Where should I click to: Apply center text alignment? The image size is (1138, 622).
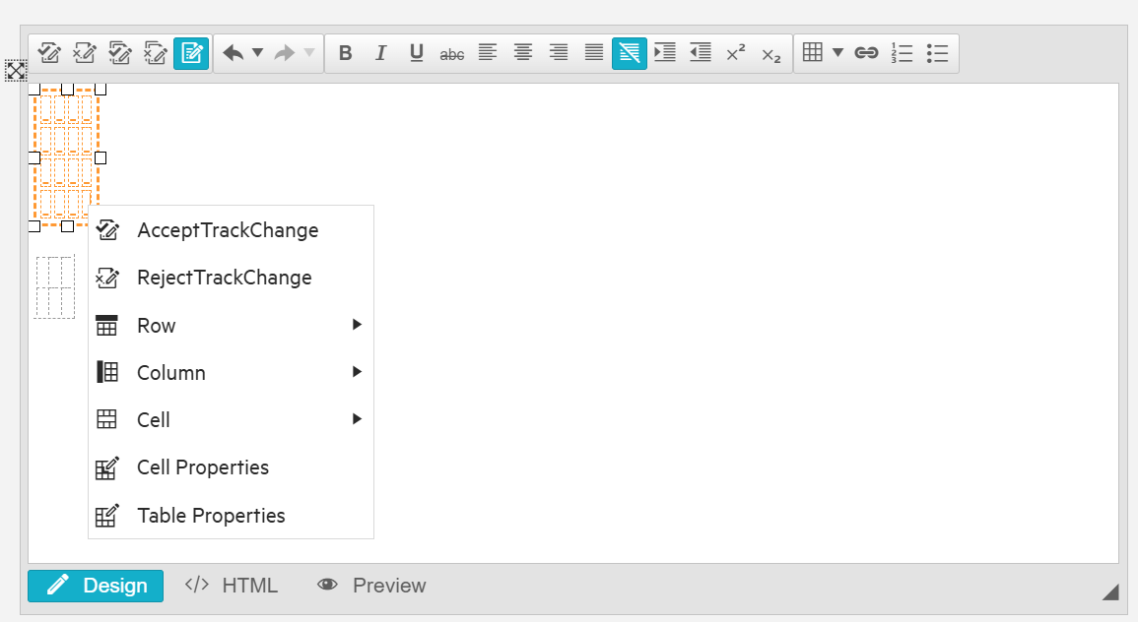[x=523, y=53]
